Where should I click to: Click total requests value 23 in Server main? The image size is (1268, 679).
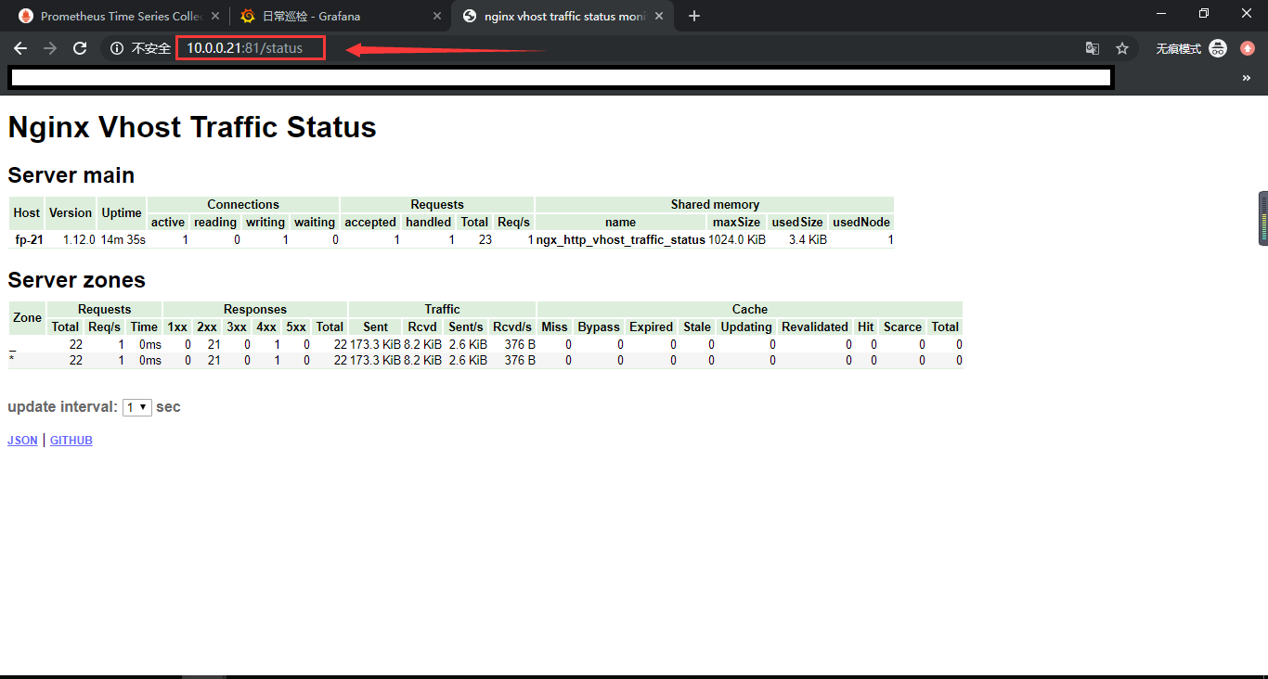485,239
